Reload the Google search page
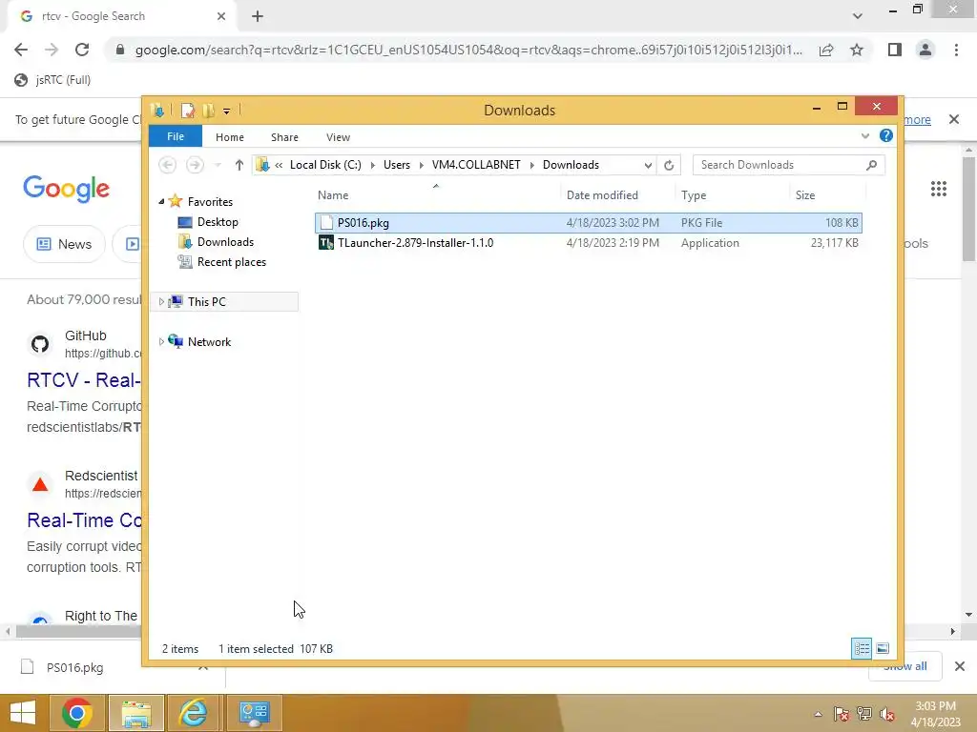The width and height of the screenshot is (977, 732). (x=82, y=50)
